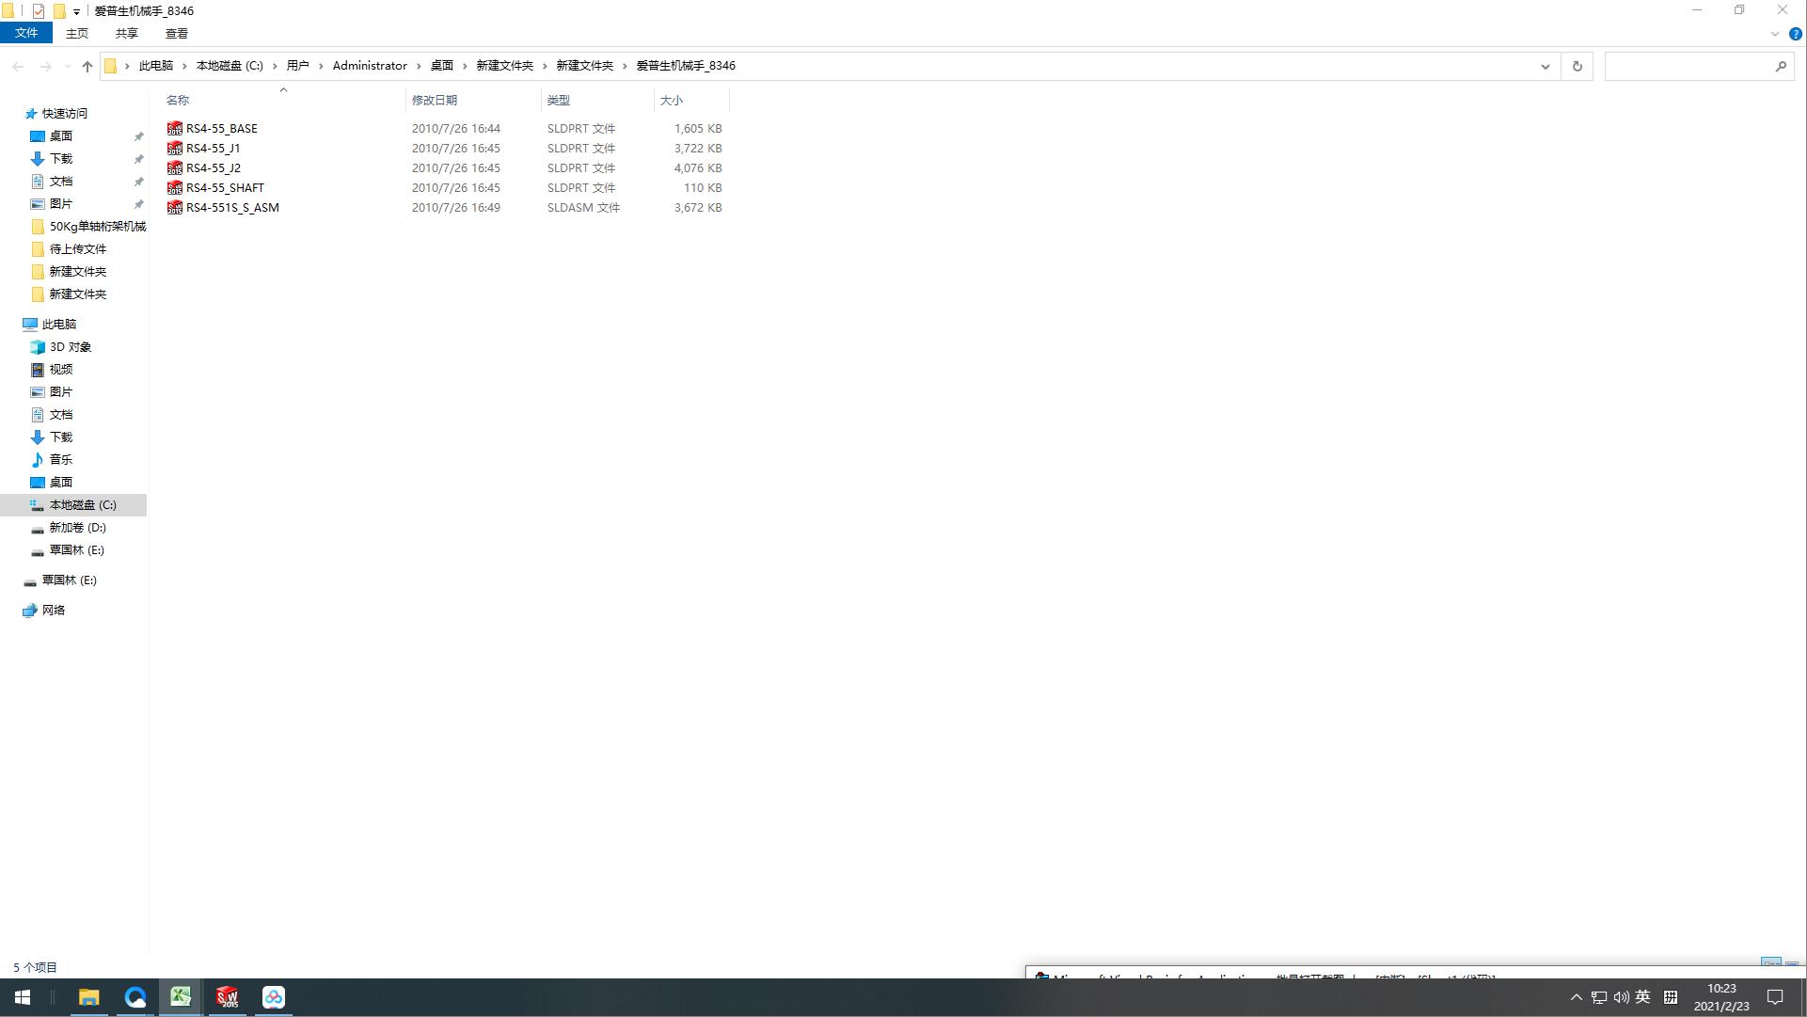
Task: Open Network in the navigation pane
Action: coord(54,610)
